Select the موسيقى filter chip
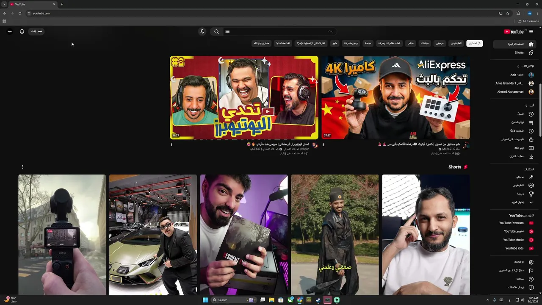 coord(440,43)
